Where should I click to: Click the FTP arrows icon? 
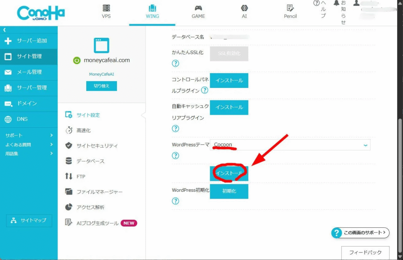click(x=68, y=176)
